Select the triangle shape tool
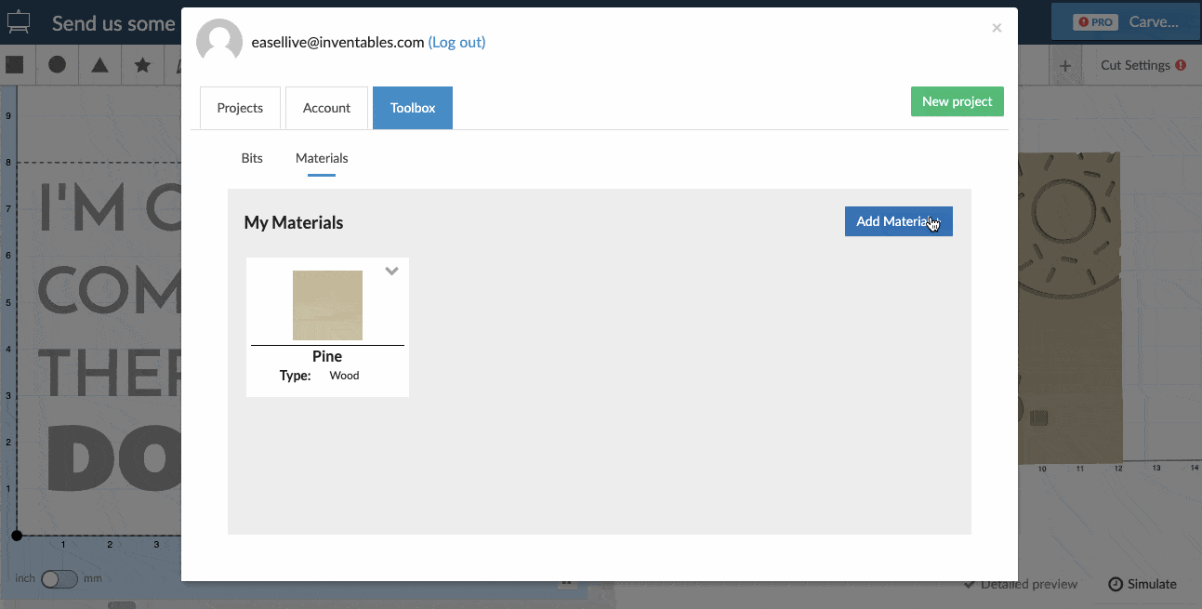The image size is (1202, 609). point(99,65)
